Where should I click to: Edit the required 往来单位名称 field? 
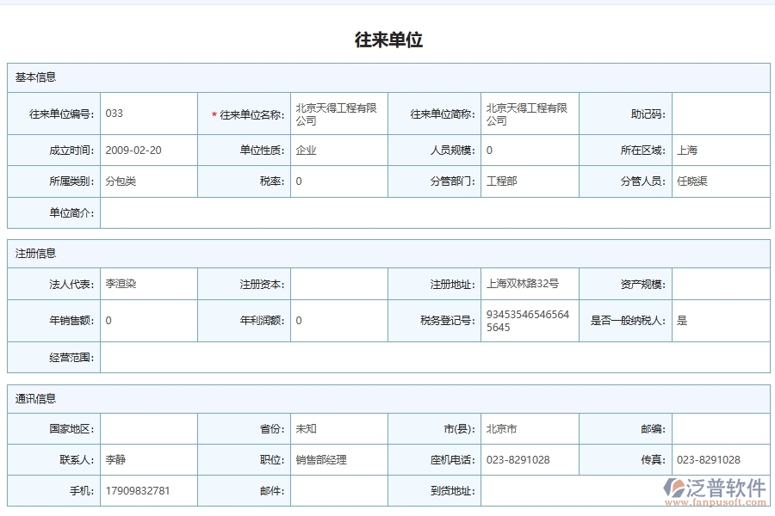(338, 113)
